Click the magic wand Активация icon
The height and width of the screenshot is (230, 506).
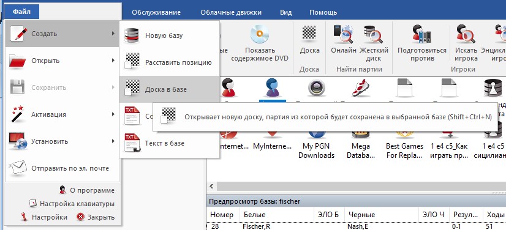point(18,114)
